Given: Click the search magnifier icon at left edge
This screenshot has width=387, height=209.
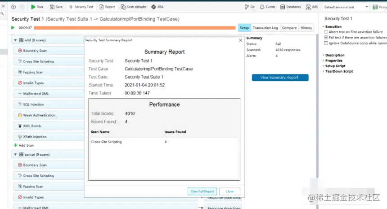Looking at the screenshot, I should click(x=2, y=14).
